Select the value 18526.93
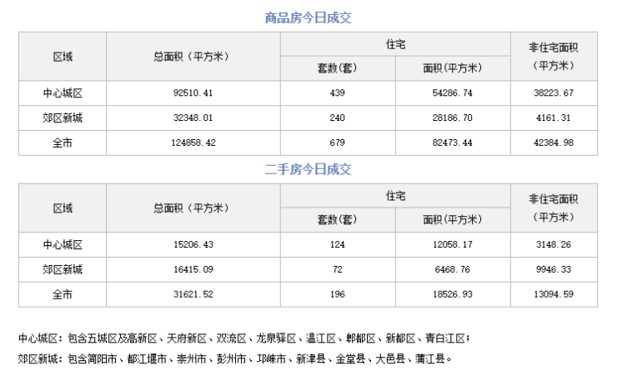 pyautogui.click(x=453, y=294)
